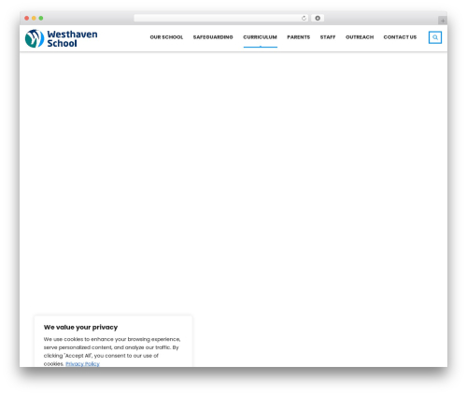Viewport: 467px width, 395px height.
Task: Select the Curriculum menu item
Action: (261, 37)
